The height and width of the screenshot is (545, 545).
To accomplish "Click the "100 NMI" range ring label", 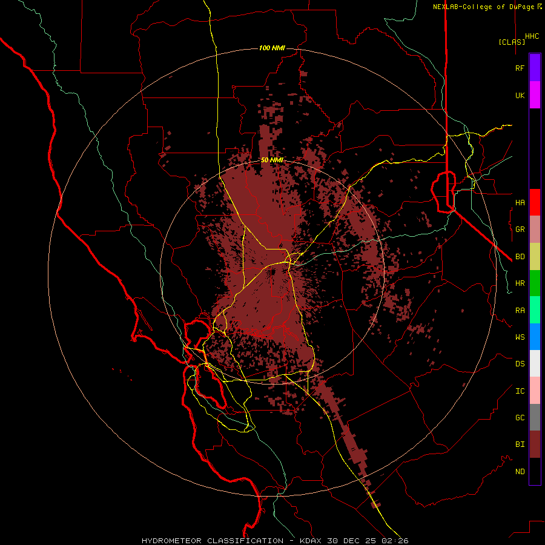I will (x=272, y=48).
